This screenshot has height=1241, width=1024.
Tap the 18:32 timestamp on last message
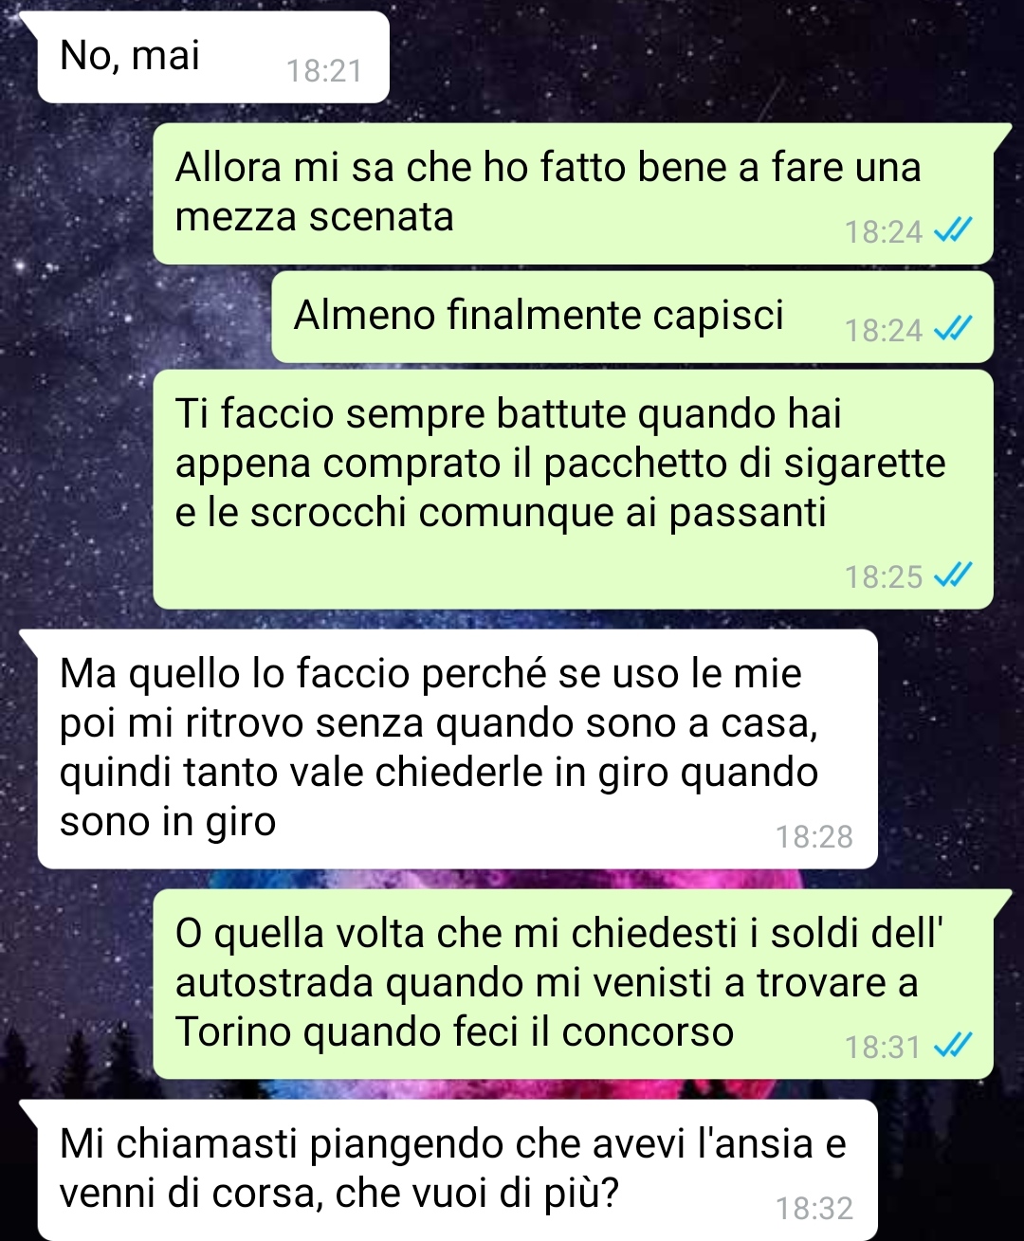[x=814, y=1208]
